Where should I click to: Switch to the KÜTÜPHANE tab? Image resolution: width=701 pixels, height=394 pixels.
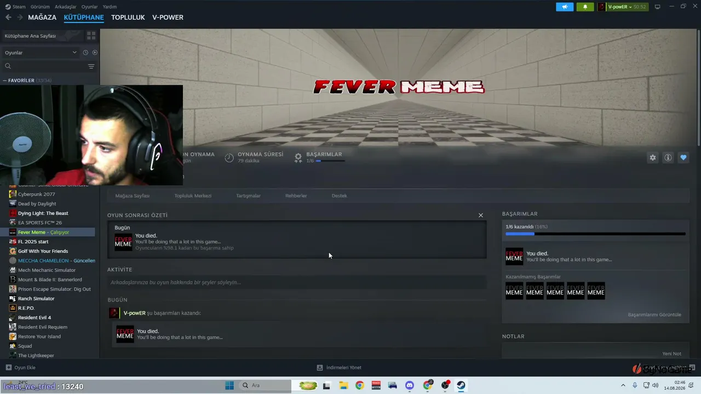(x=84, y=18)
